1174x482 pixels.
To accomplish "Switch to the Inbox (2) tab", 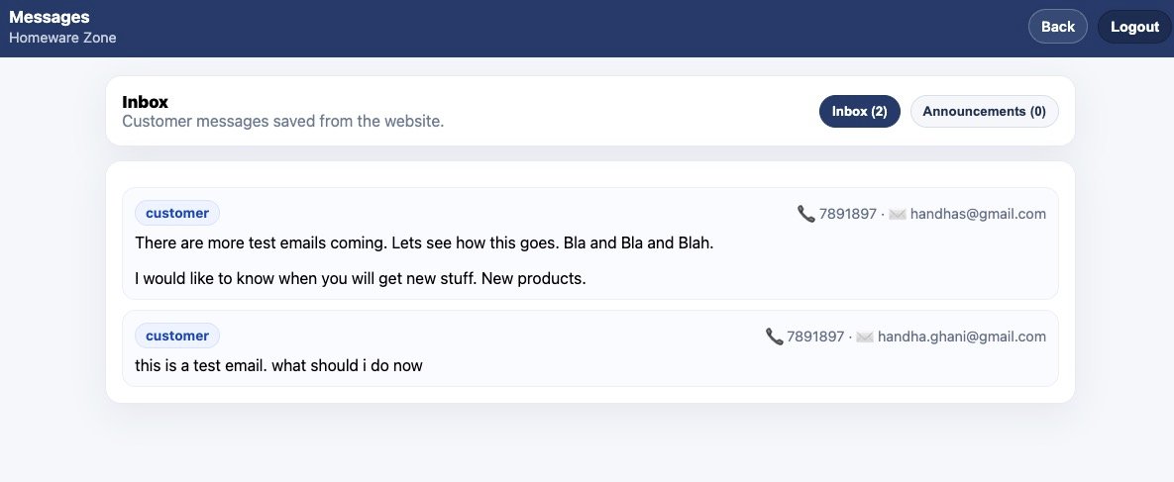I will [859, 111].
